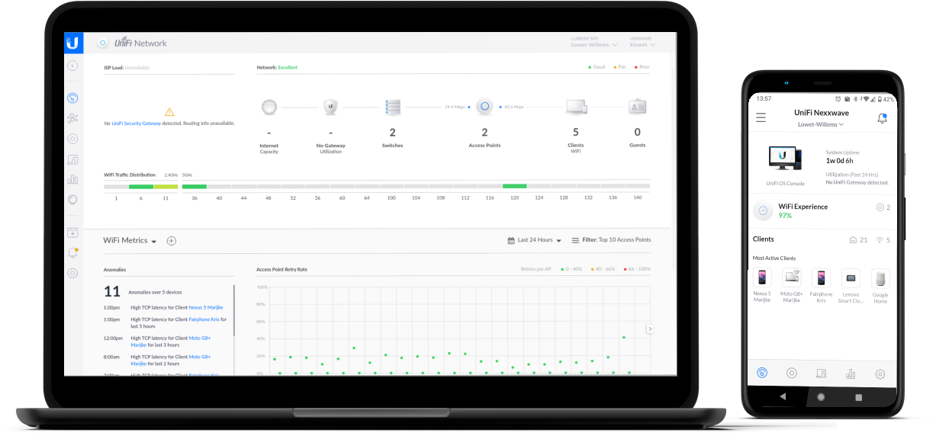Image resolution: width=936 pixels, height=433 pixels.
Task: Click the No Gateway shield icon
Action: tap(330, 107)
